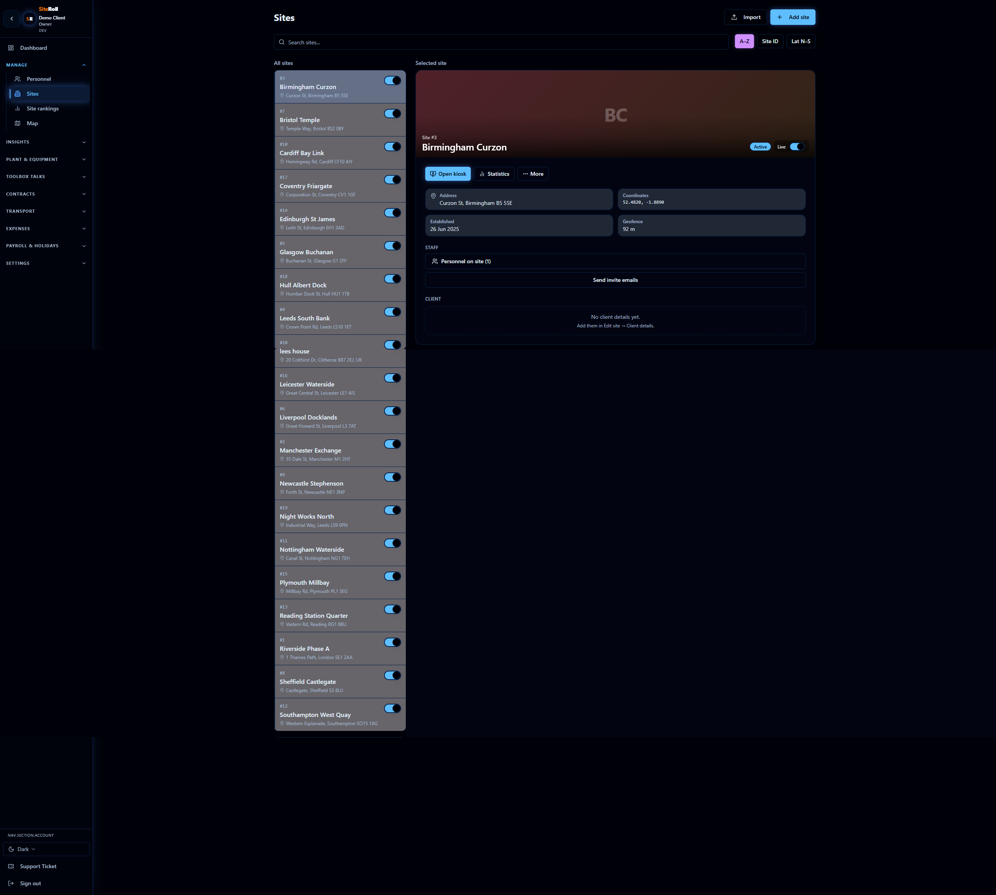Expand the Plant & Equipment section
This screenshot has width=996, height=895.
pos(46,159)
